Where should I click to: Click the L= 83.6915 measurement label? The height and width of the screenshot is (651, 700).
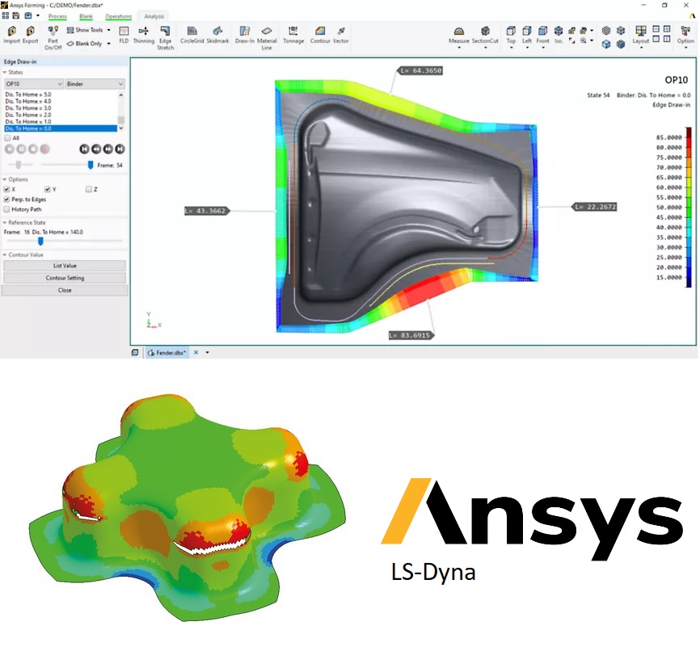(x=411, y=335)
